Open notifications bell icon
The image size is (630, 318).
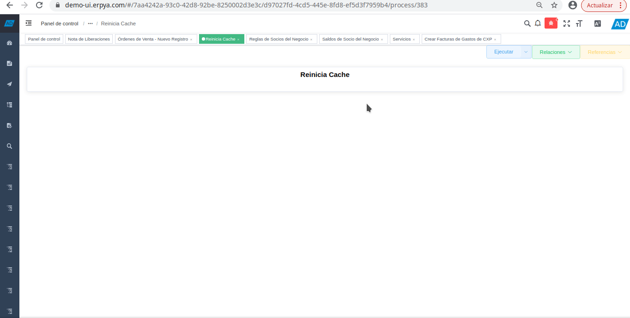538,24
